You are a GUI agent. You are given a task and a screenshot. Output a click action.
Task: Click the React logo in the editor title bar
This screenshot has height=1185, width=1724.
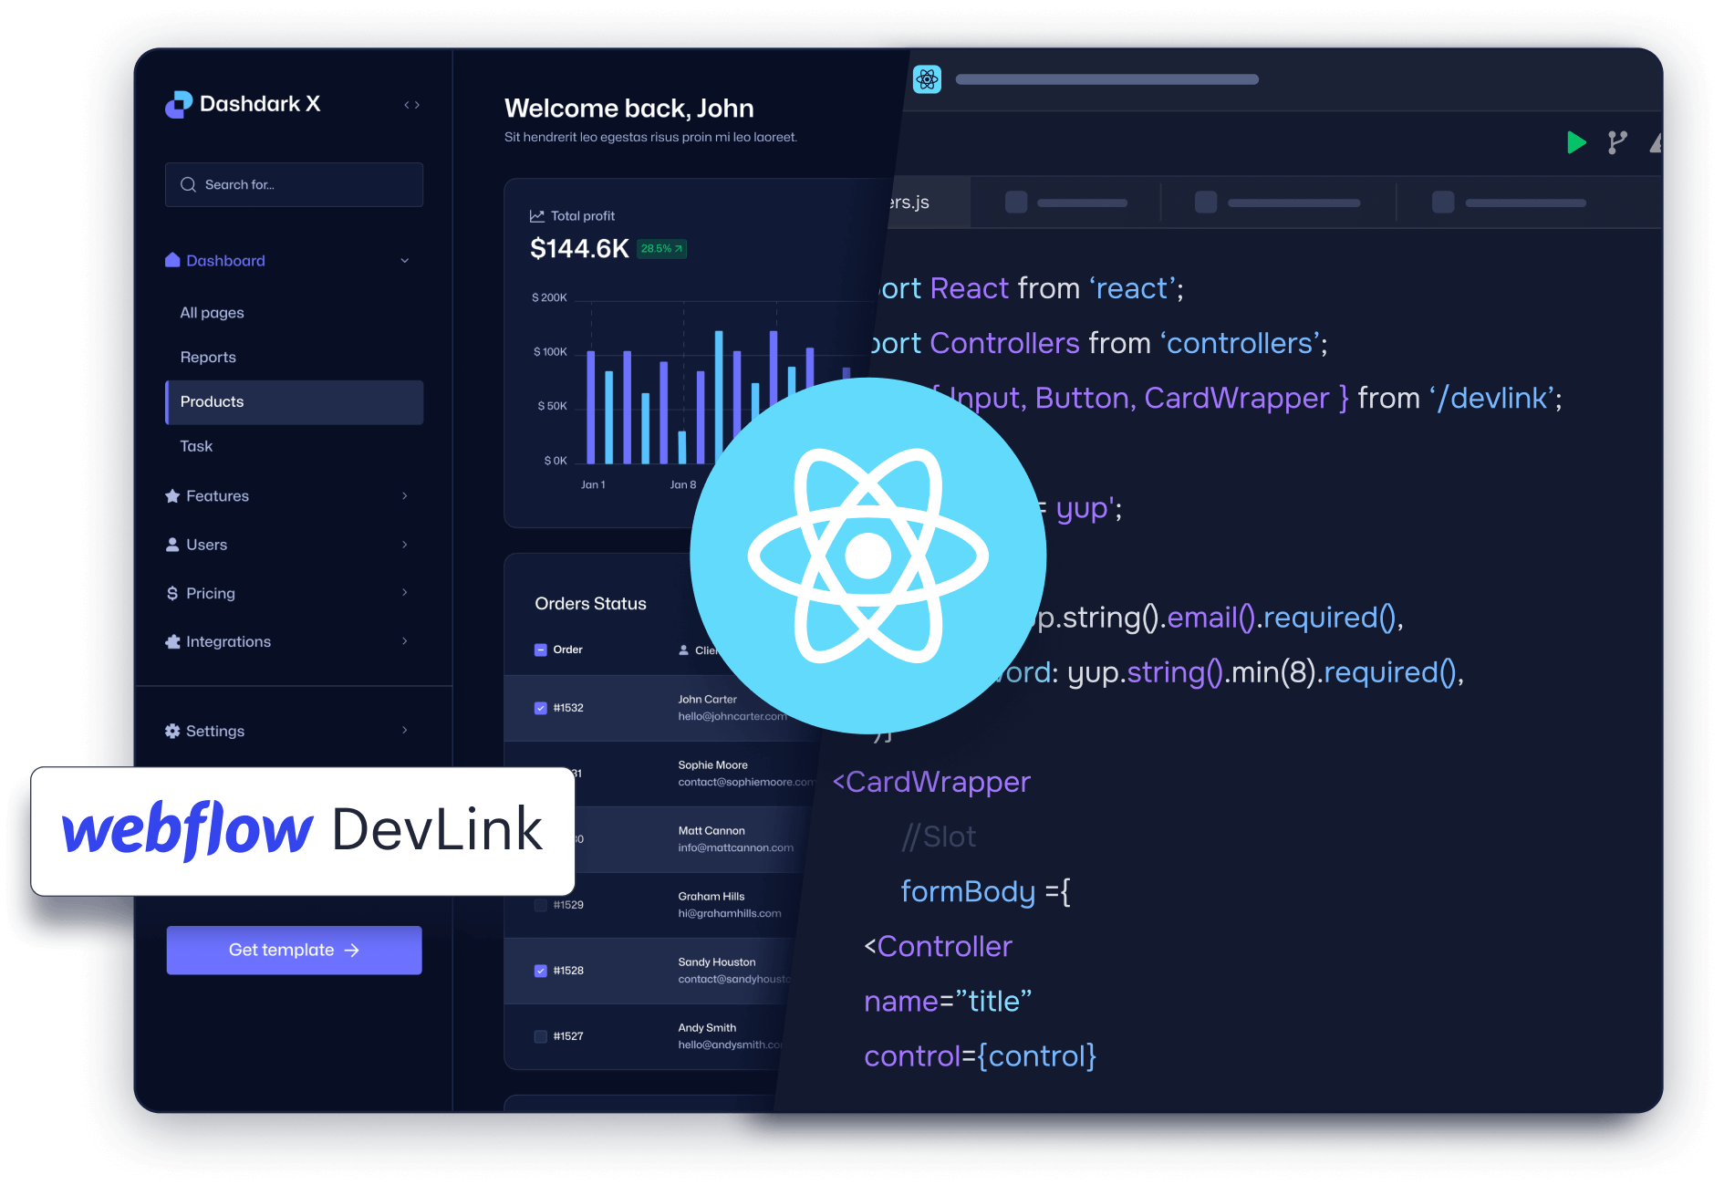coord(927,79)
